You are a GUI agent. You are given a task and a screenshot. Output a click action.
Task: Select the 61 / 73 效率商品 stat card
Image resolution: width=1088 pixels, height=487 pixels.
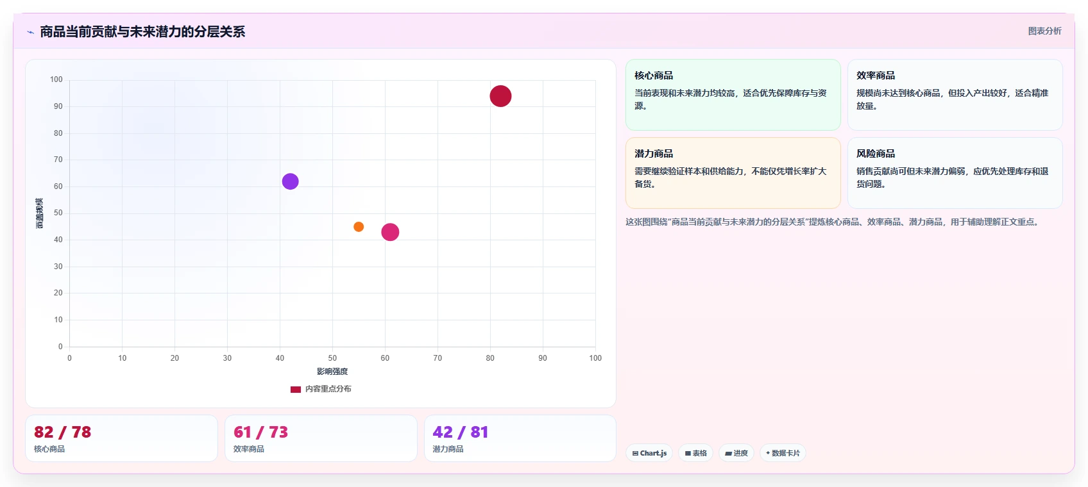(321, 438)
